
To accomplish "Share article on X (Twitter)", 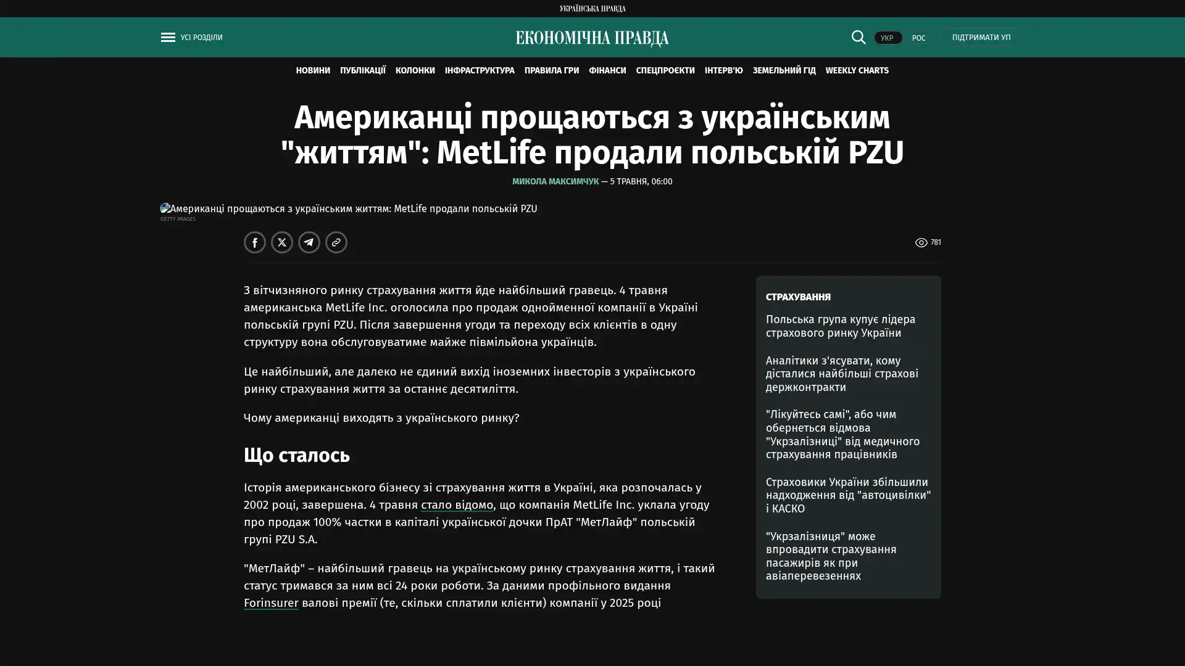I will click(x=282, y=242).
